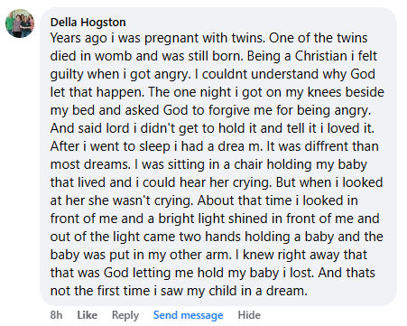
Task: Like Della Hogston's comment
Action: tap(87, 315)
